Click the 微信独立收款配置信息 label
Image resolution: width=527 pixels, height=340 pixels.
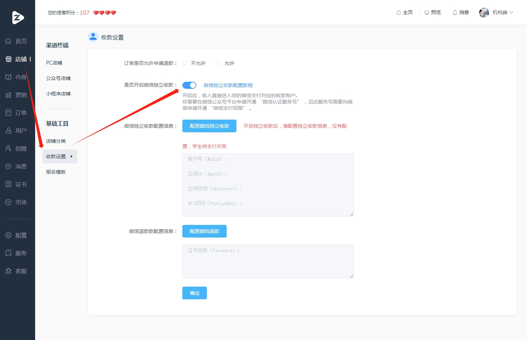tap(151, 126)
